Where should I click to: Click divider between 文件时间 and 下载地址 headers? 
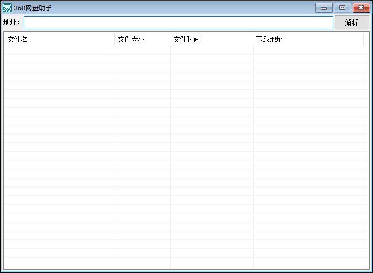click(253, 40)
